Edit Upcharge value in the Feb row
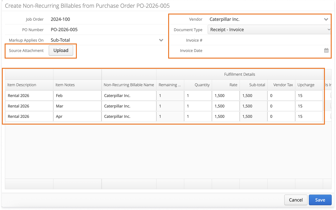The width and height of the screenshot is (336, 210). click(x=309, y=96)
